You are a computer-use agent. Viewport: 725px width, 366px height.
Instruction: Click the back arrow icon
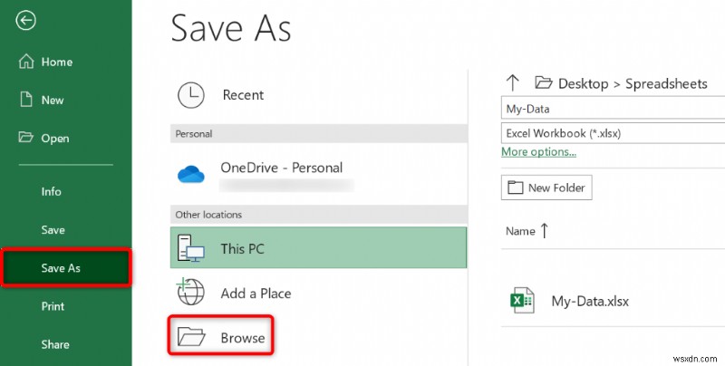pos(25,20)
